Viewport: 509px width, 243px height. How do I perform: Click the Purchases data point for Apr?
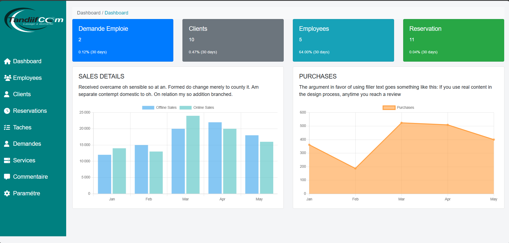point(447,125)
